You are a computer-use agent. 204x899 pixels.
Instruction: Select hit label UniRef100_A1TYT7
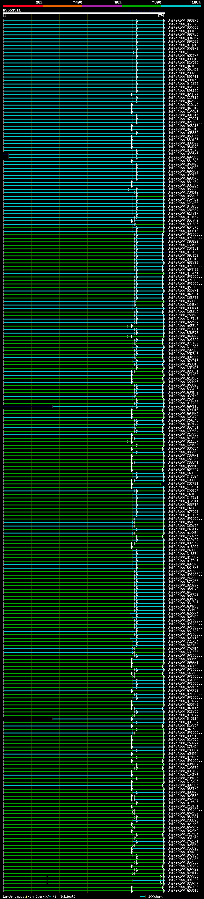(x=183, y=214)
